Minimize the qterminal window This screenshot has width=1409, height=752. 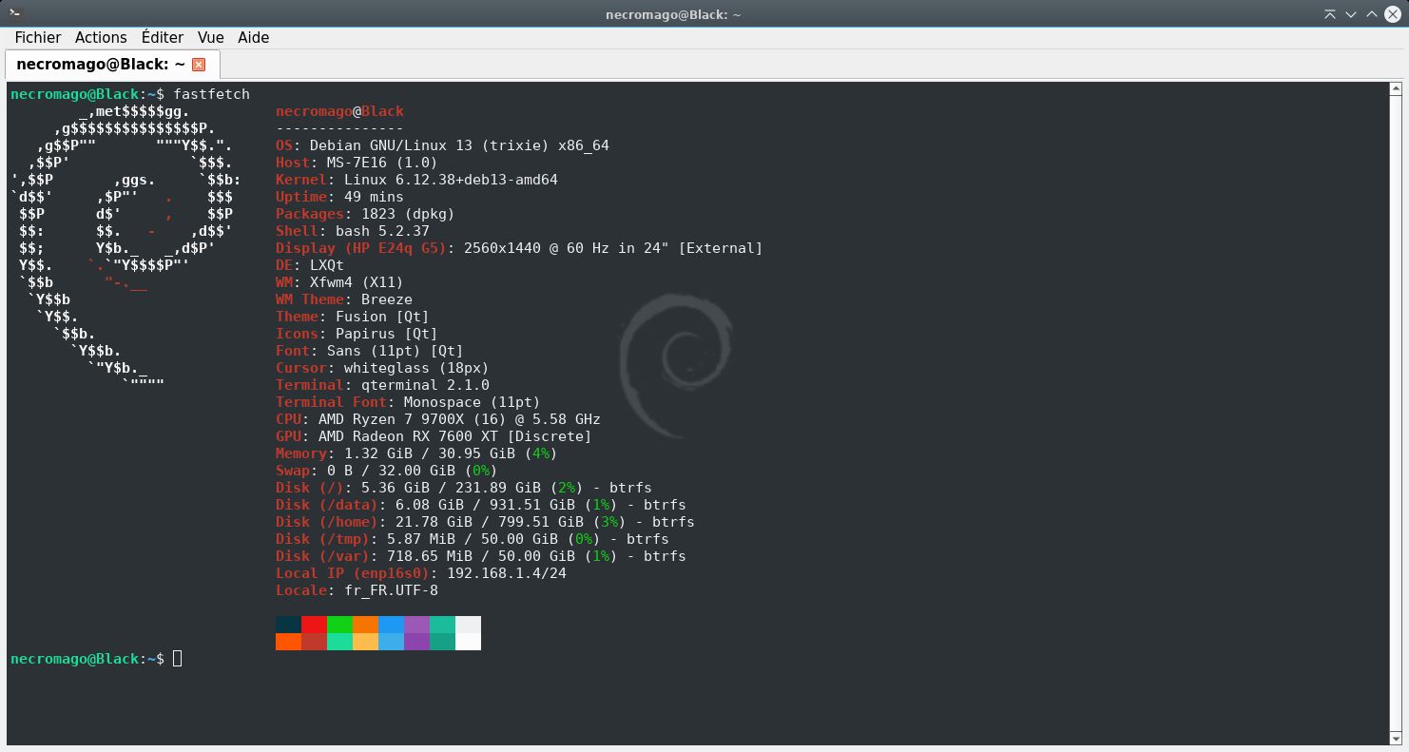click(1351, 14)
